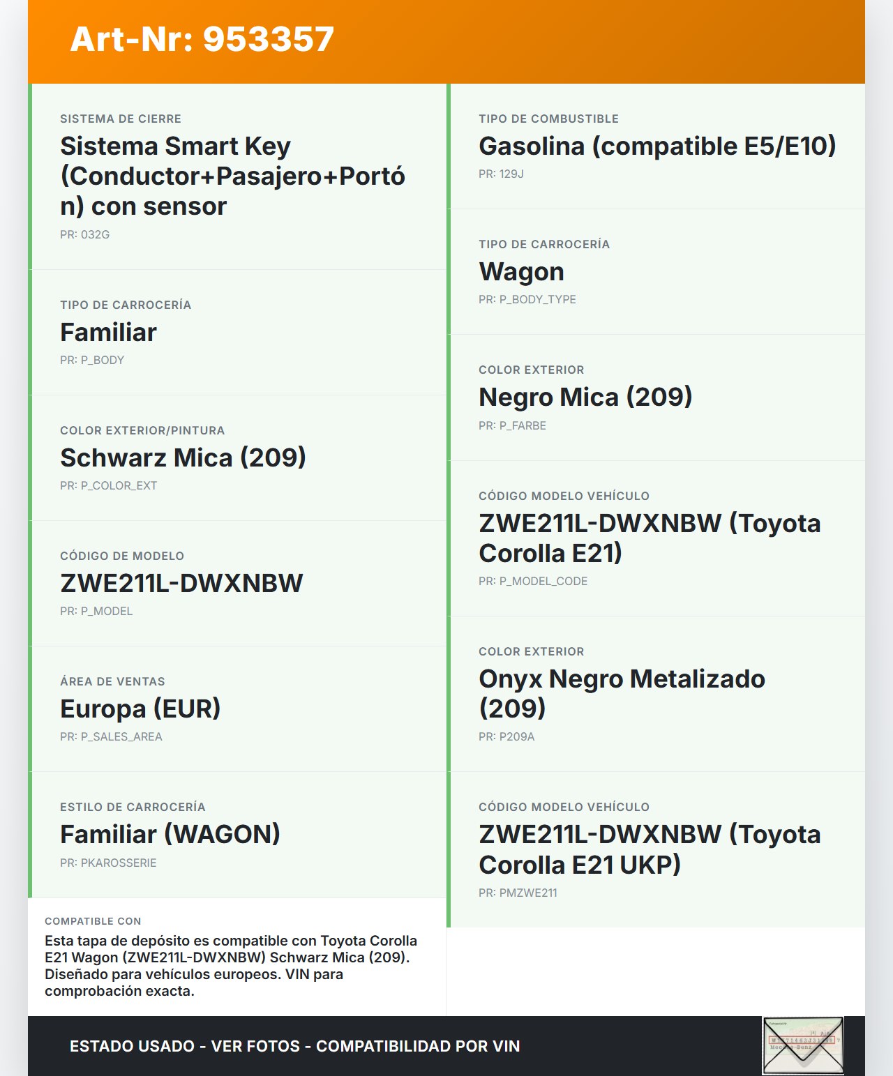Click the Negro Mica (209) color
Screen dimensions: 893x1076
click(x=585, y=397)
